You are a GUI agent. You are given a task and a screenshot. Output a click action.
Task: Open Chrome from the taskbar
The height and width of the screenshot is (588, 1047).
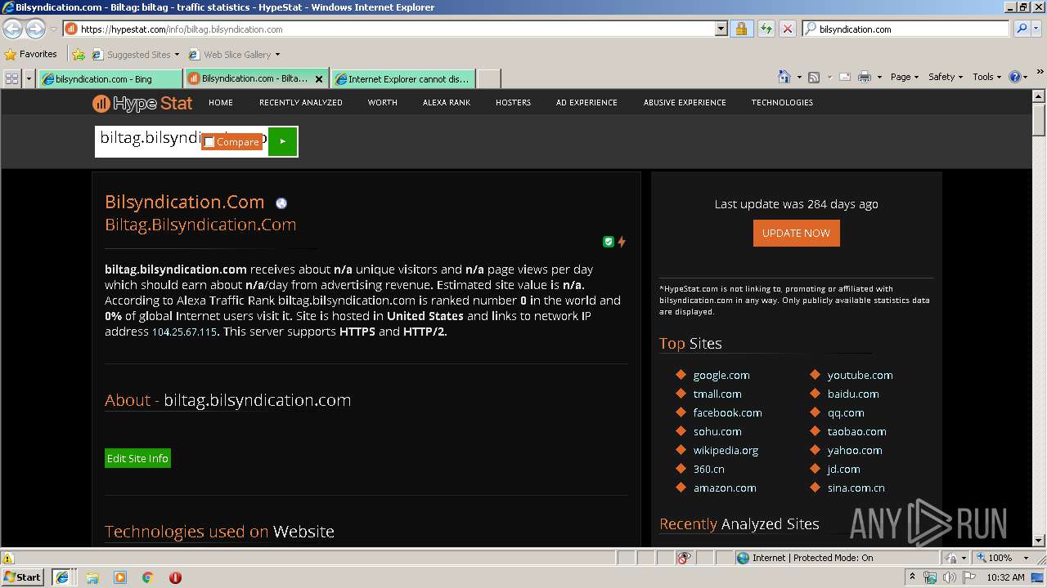click(x=148, y=577)
